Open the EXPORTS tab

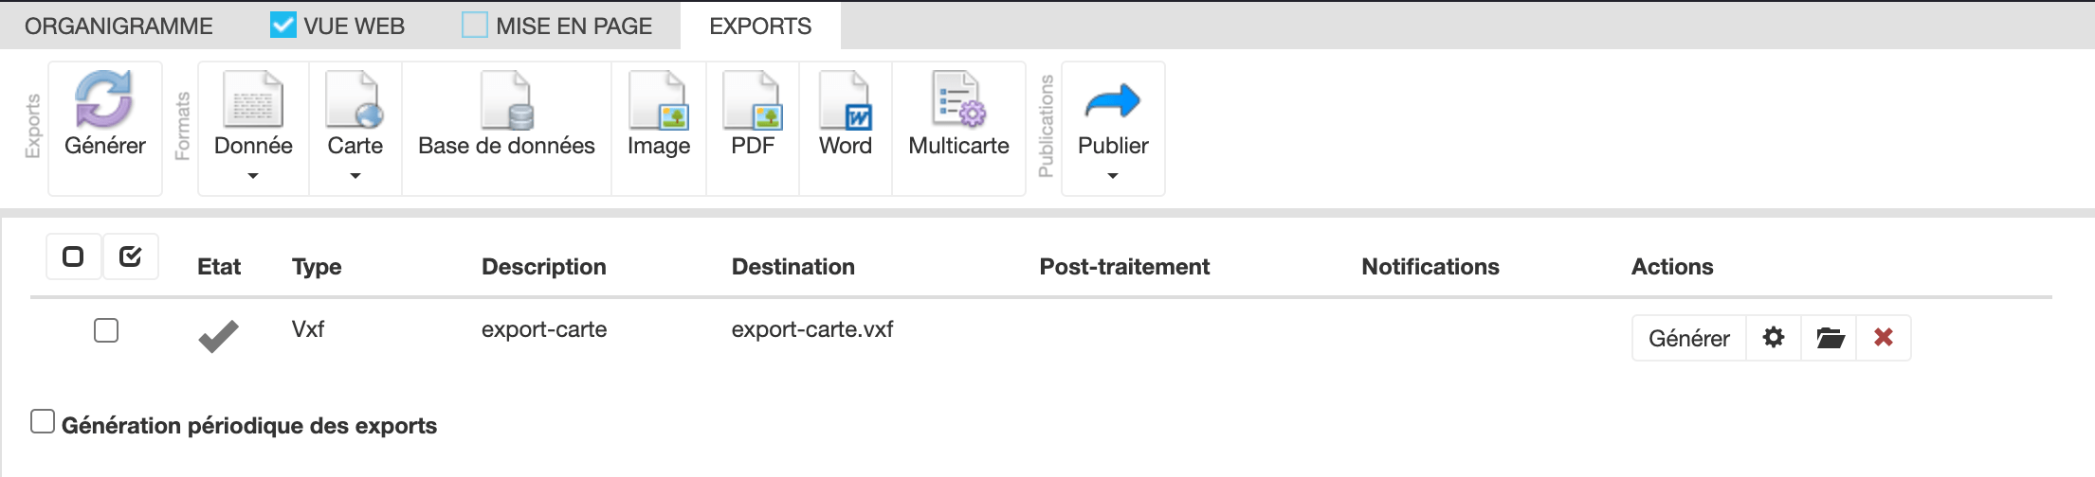[x=760, y=26]
